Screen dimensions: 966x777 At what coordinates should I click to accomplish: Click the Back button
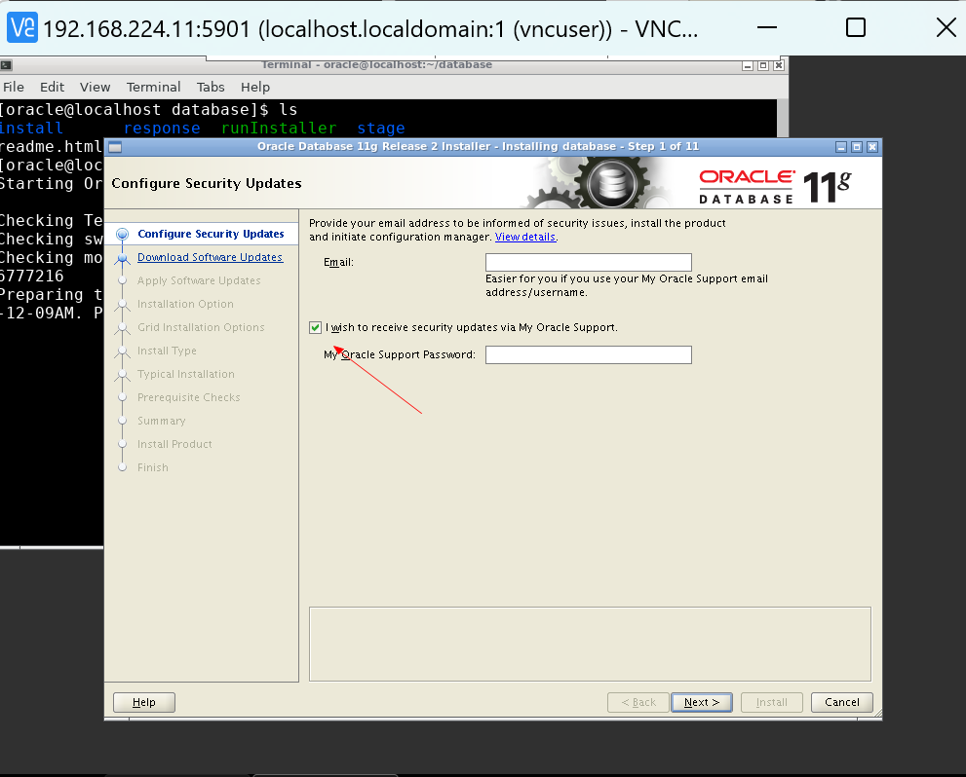(638, 703)
